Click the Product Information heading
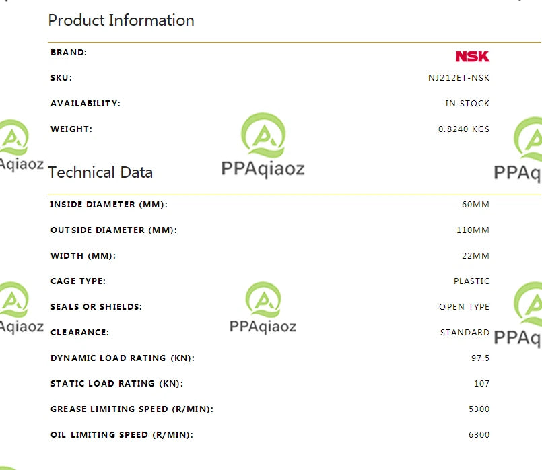 click(121, 20)
